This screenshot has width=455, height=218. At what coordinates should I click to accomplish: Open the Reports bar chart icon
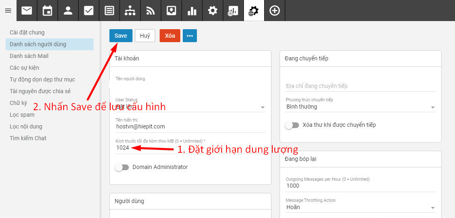(x=192, y=11)
